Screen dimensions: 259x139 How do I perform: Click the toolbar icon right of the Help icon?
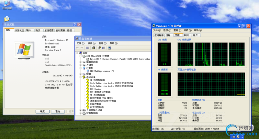104,48
